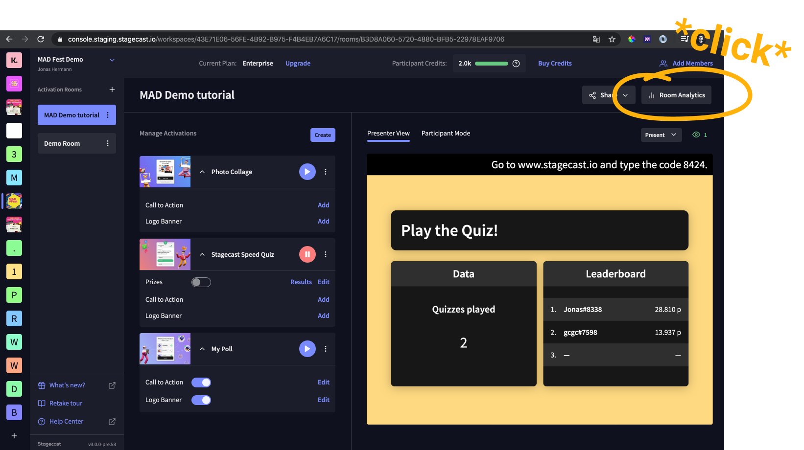Image resolution: width=804 pixels, height=450 pixels.
Task: Open the media playlist control icon
Action: coord(685,39)
